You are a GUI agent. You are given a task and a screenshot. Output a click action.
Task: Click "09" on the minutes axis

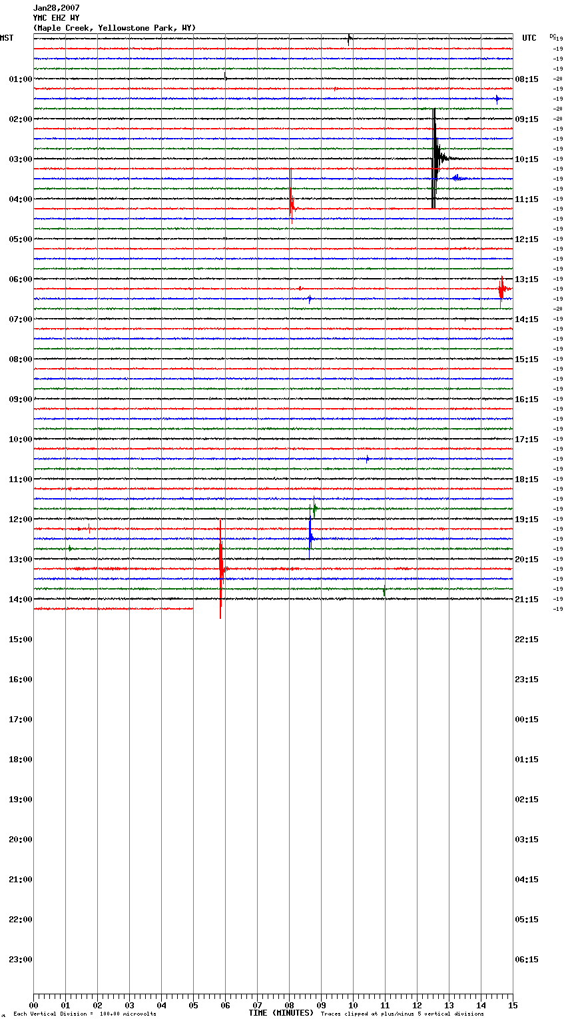[x=321, y=1005]
